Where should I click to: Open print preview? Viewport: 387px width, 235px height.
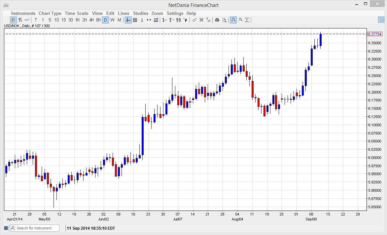(225, 20)
